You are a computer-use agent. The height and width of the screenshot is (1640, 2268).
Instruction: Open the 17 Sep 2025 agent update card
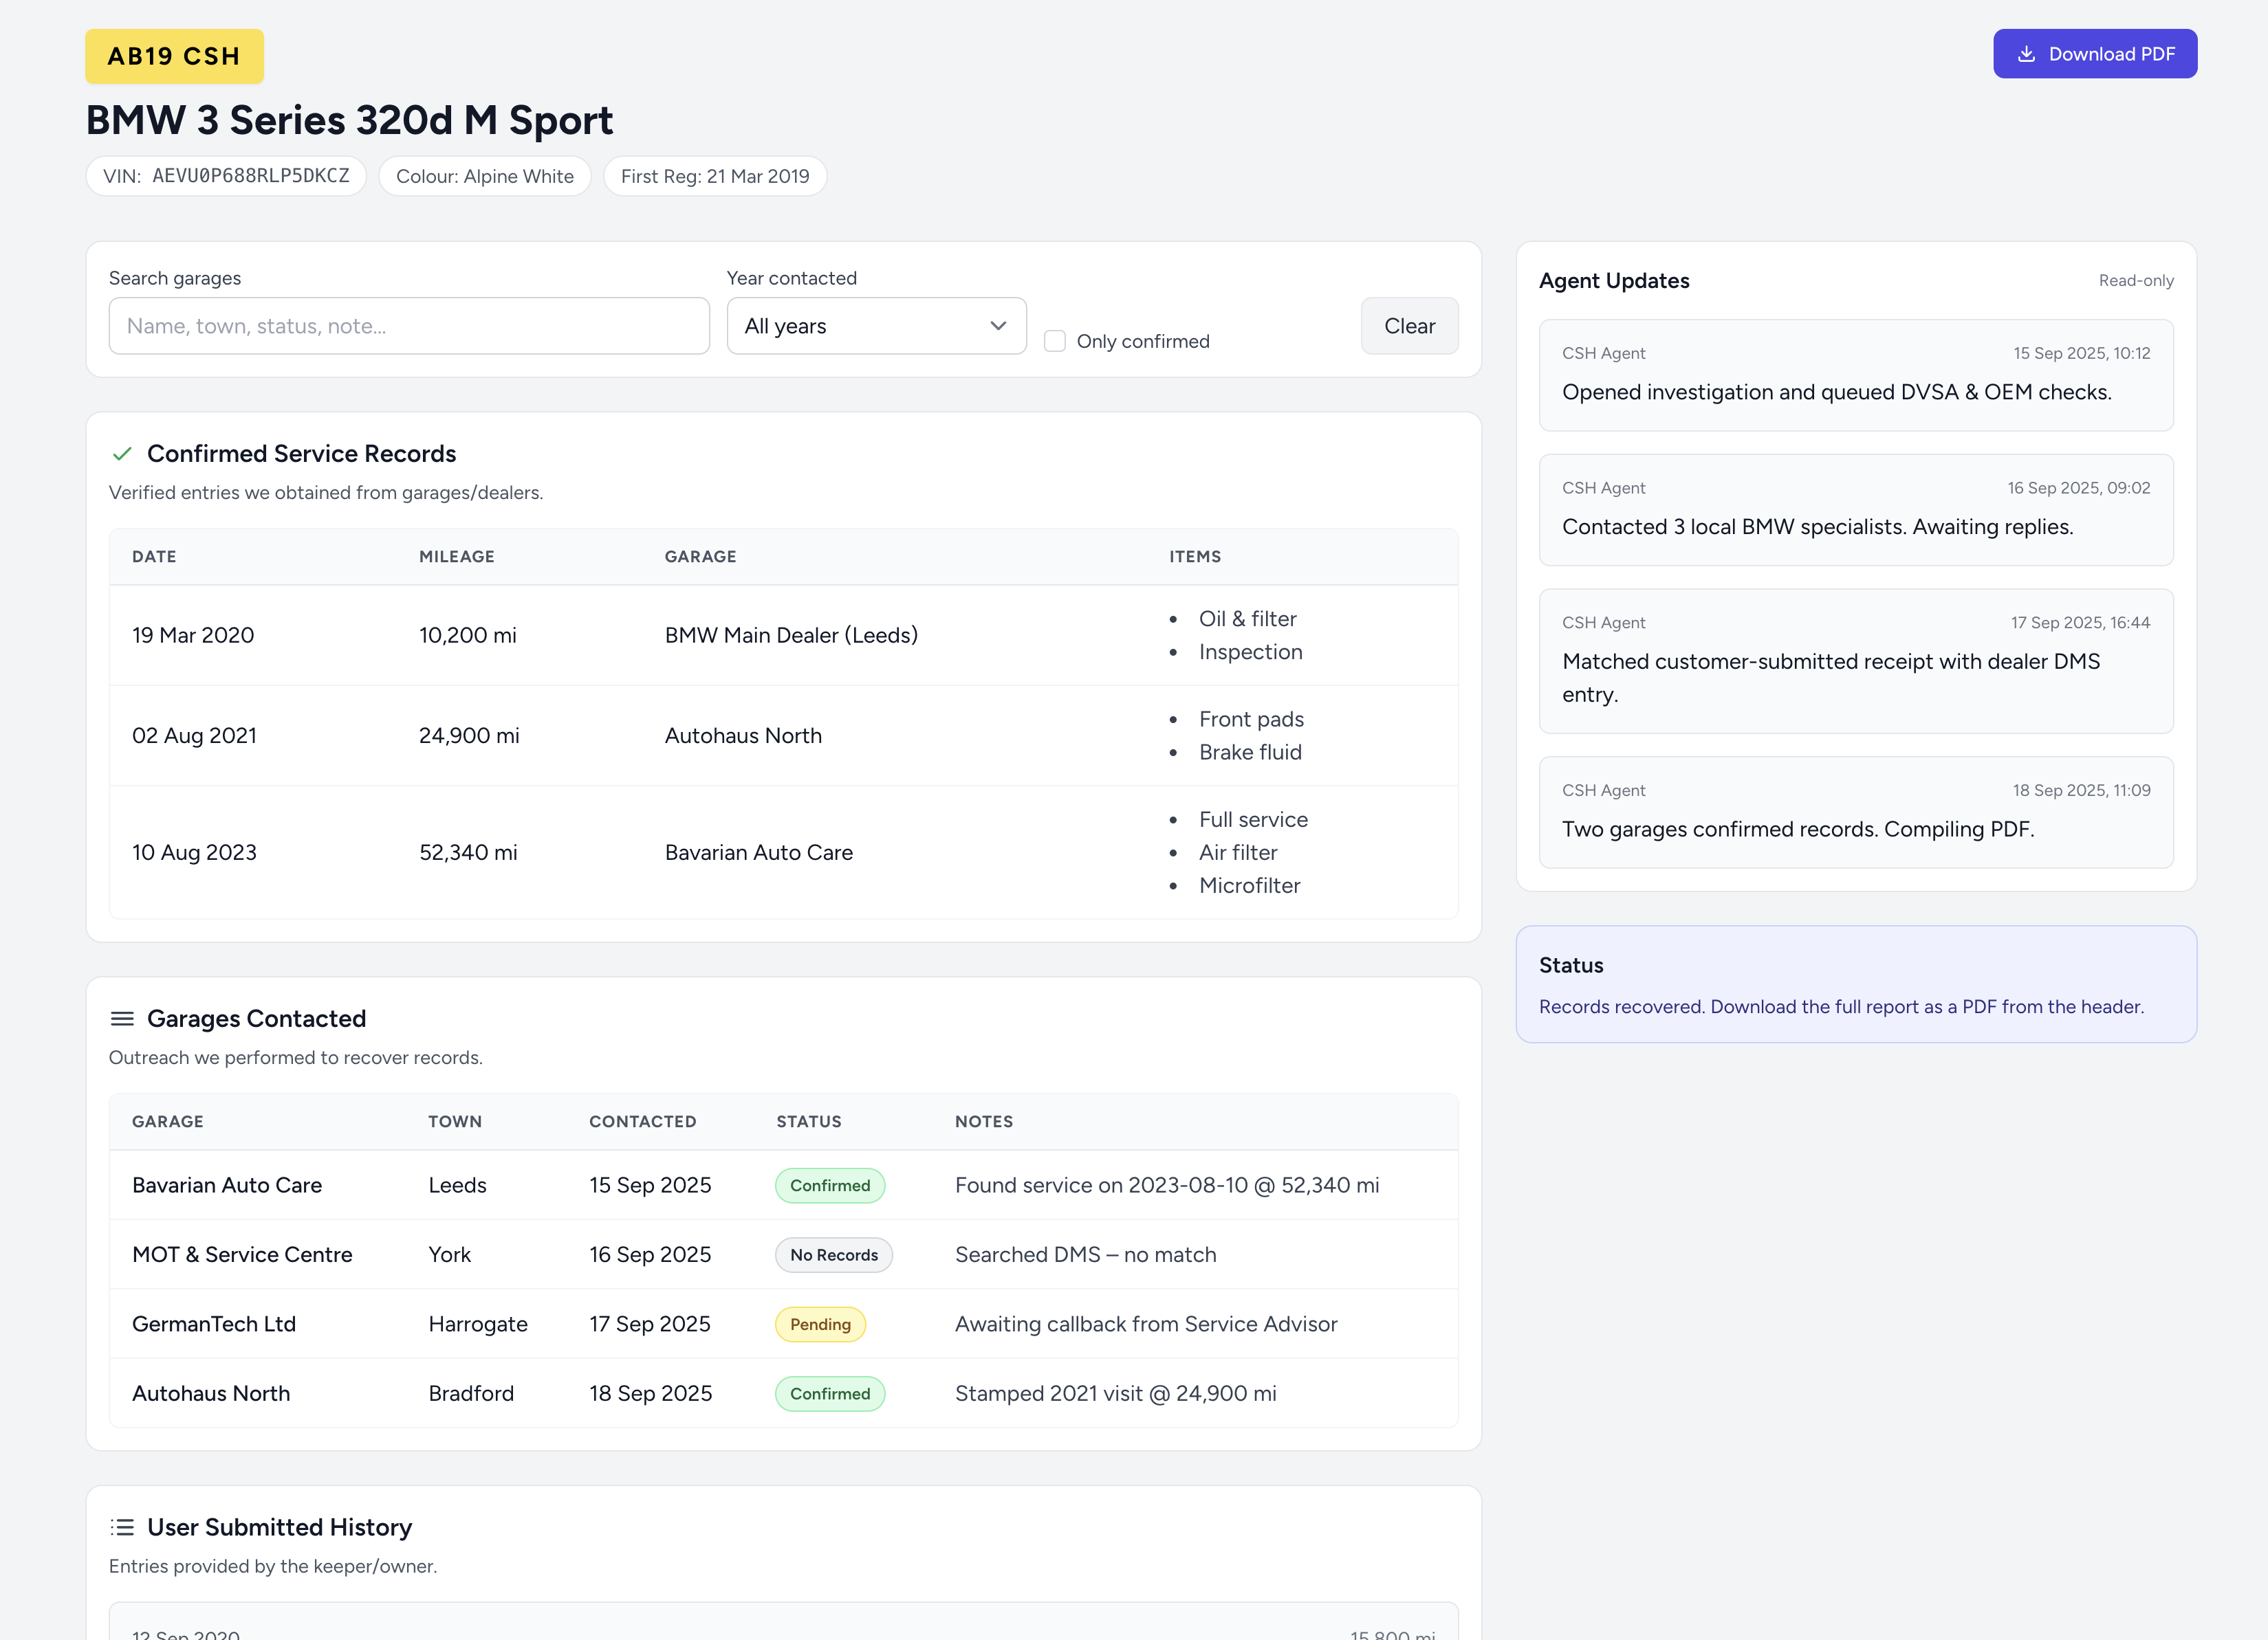[x=1855, y=661]
